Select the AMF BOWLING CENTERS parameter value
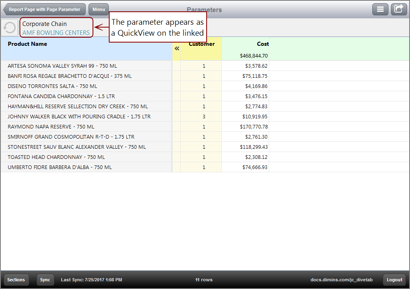Image resolution: width=410 pixels, height=289 pixels. point(56,32)
